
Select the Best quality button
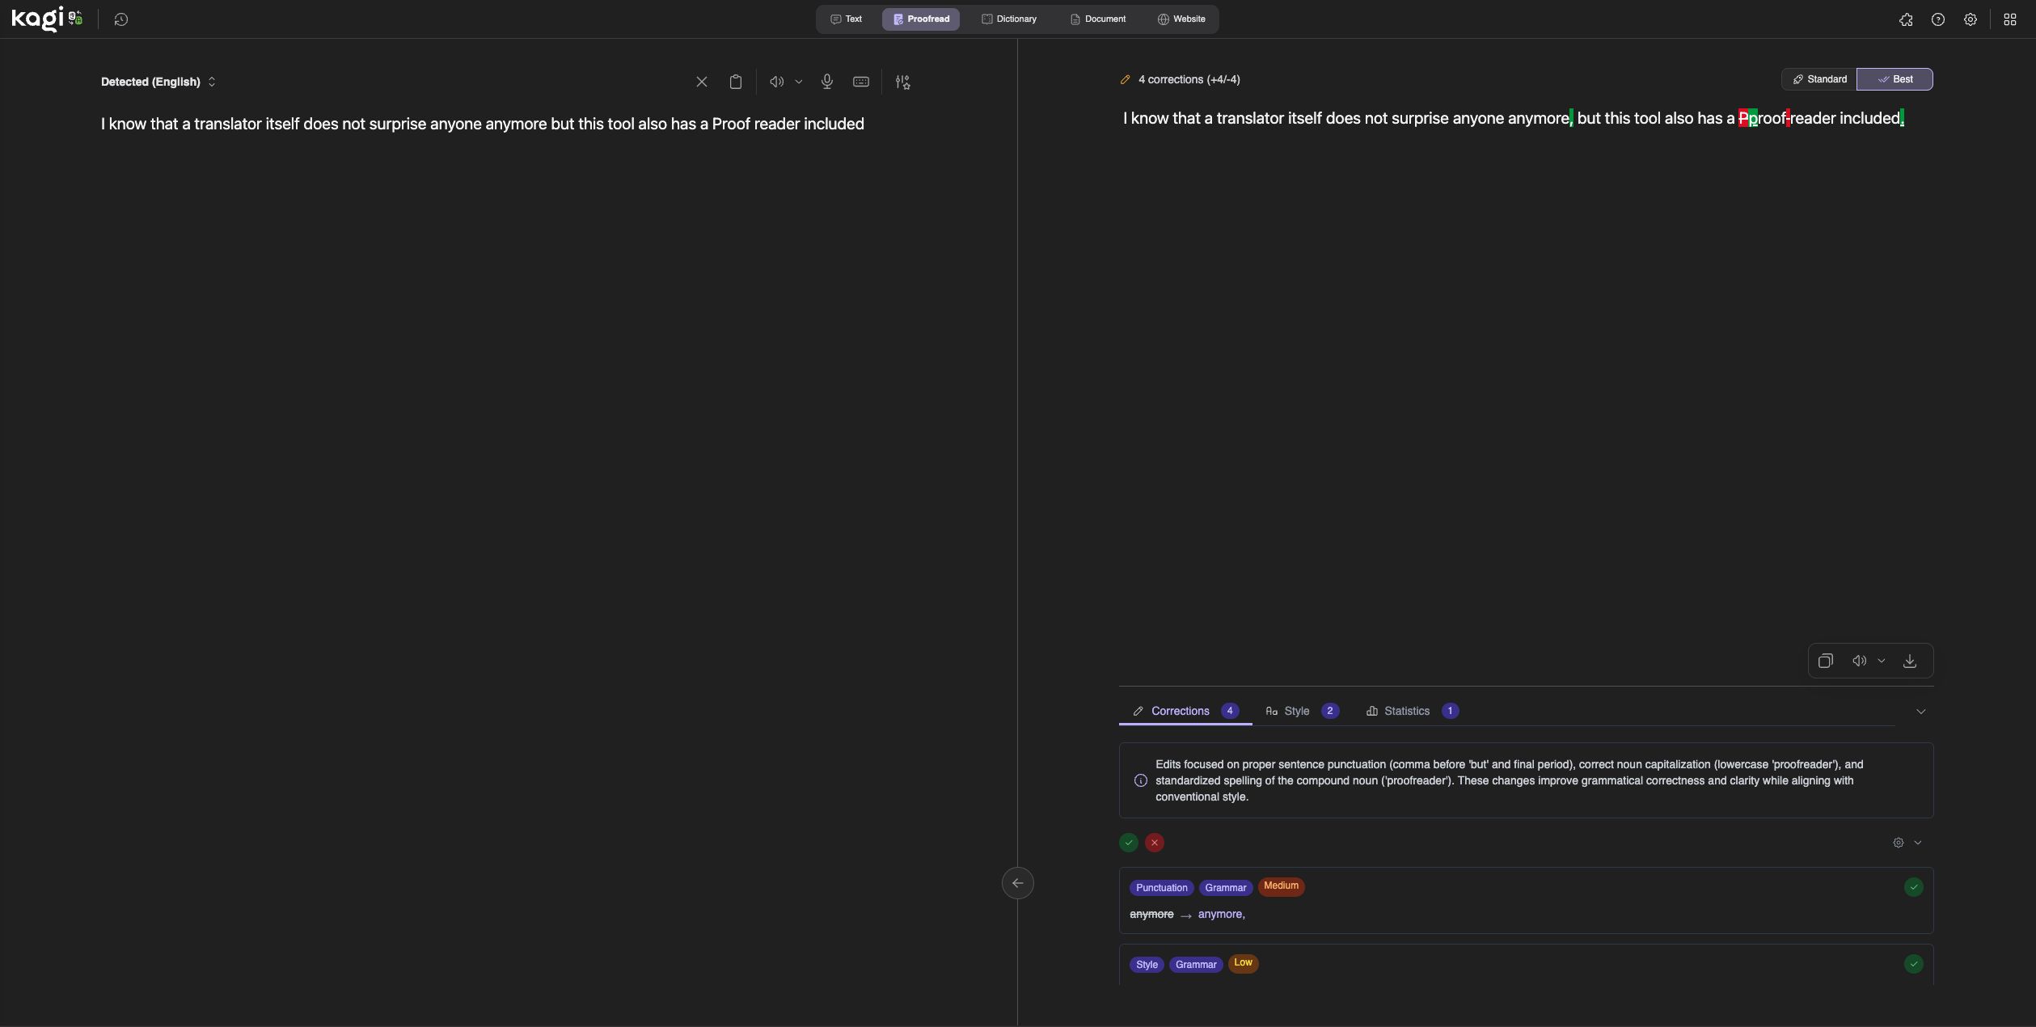pyautogui.click(x=1895, y=78)
